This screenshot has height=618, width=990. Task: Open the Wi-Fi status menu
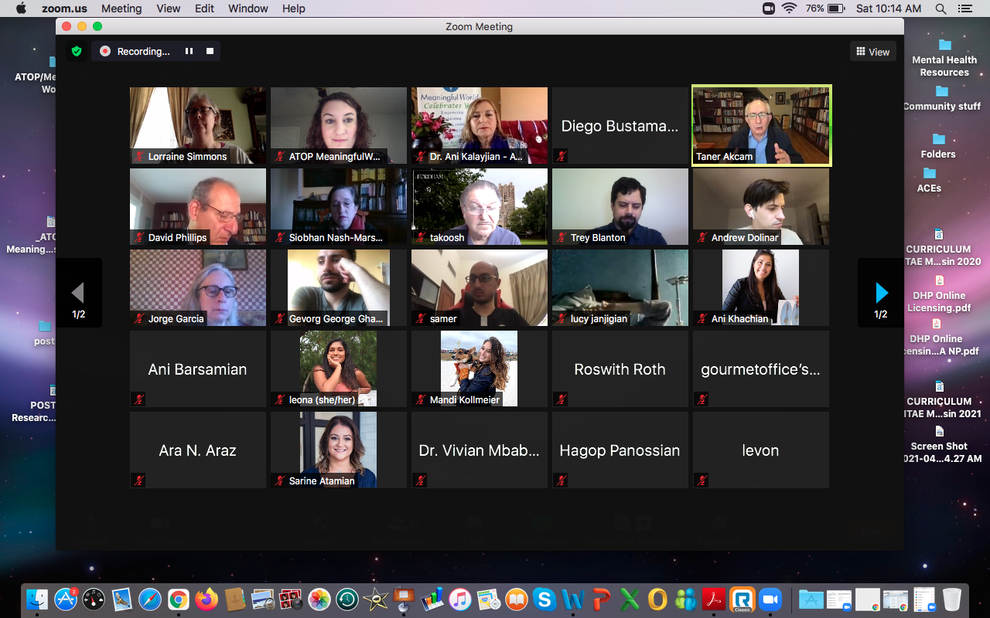pyautogui.click(x=789, y=8)
